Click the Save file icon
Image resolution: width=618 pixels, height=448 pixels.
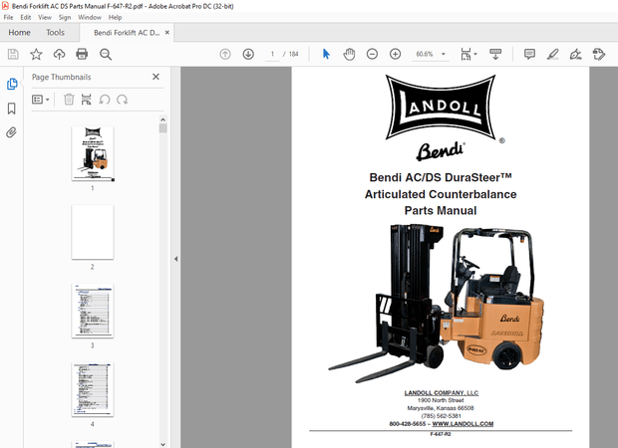coord(13,54)
